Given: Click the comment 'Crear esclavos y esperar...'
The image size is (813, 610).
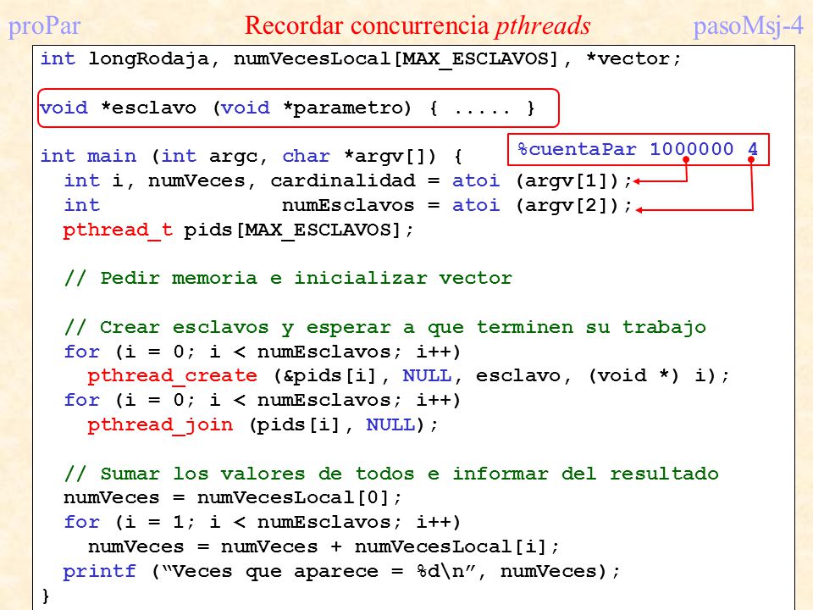Looking at the screenshot, I should [x=385, y=327].
